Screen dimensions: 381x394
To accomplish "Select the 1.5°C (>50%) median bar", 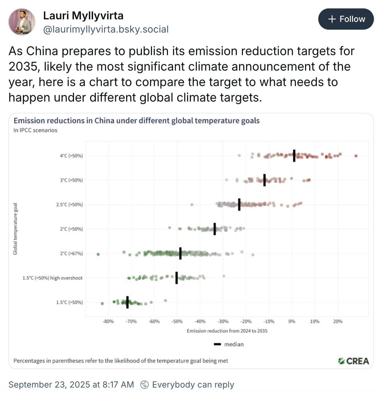I will point(128,302).
